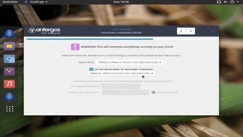Open the boot loader device dropdown
This screenshot has height=137, width=243.
122,73
